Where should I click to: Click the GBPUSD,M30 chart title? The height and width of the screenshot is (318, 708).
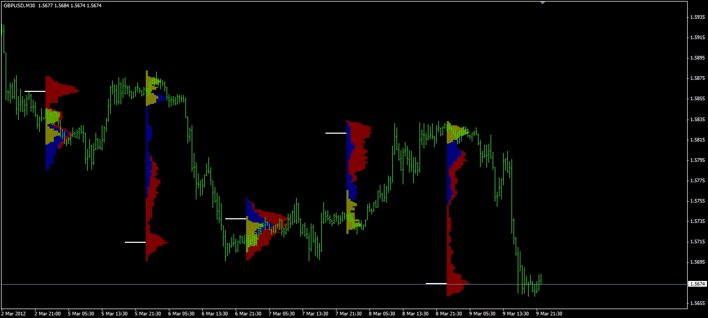(19, 5)
